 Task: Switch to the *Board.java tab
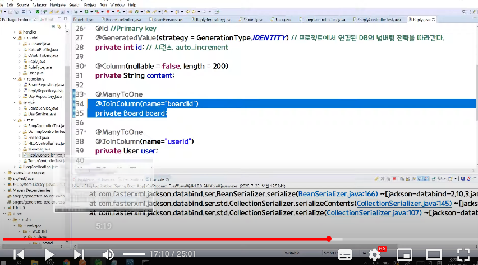(251, 20)
